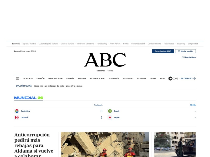This screenshot has width=210, height=157.
Task: Open Cuadro España Mundial topic
Action: [x=48, y=44]
